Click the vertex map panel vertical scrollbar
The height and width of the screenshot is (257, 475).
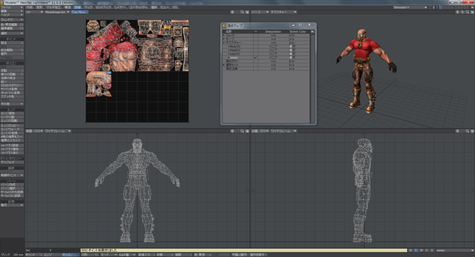[x=313, y=78]
